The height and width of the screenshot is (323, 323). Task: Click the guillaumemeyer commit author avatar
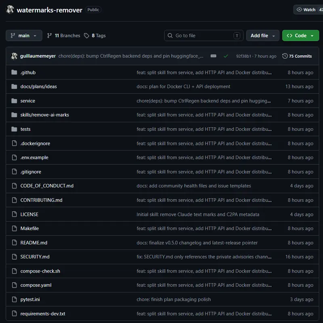(14, 56)
